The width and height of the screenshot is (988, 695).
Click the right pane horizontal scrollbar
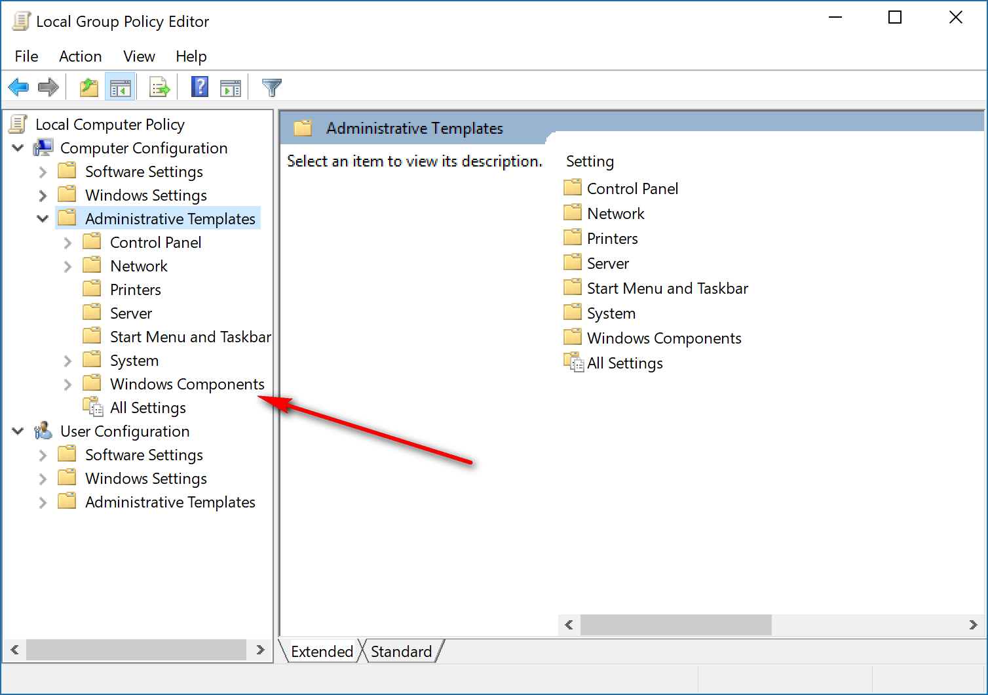tap(675, 625)
